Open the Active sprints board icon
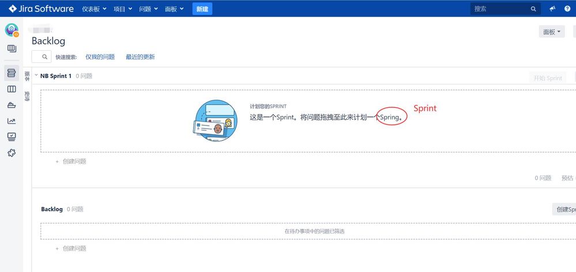The image size is (576, 272). pyautogui.click(x=12, y=89)
